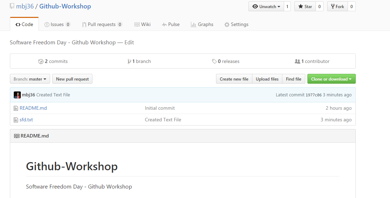Click the tag icon beside 0 releases

214,62
